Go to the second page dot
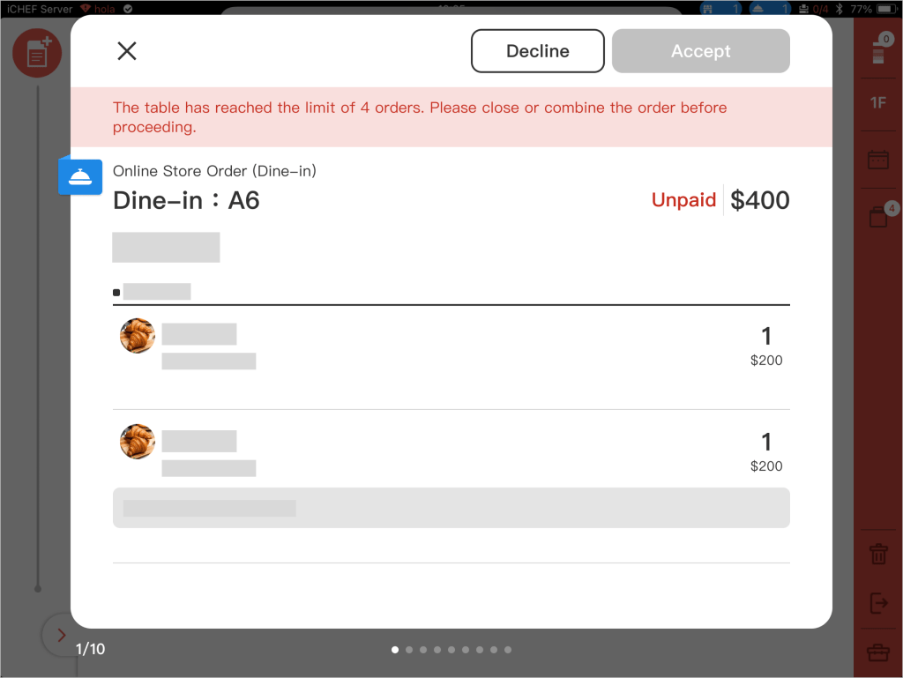The image size is (903, 678). pyautogui.click(x=409, y=650)
